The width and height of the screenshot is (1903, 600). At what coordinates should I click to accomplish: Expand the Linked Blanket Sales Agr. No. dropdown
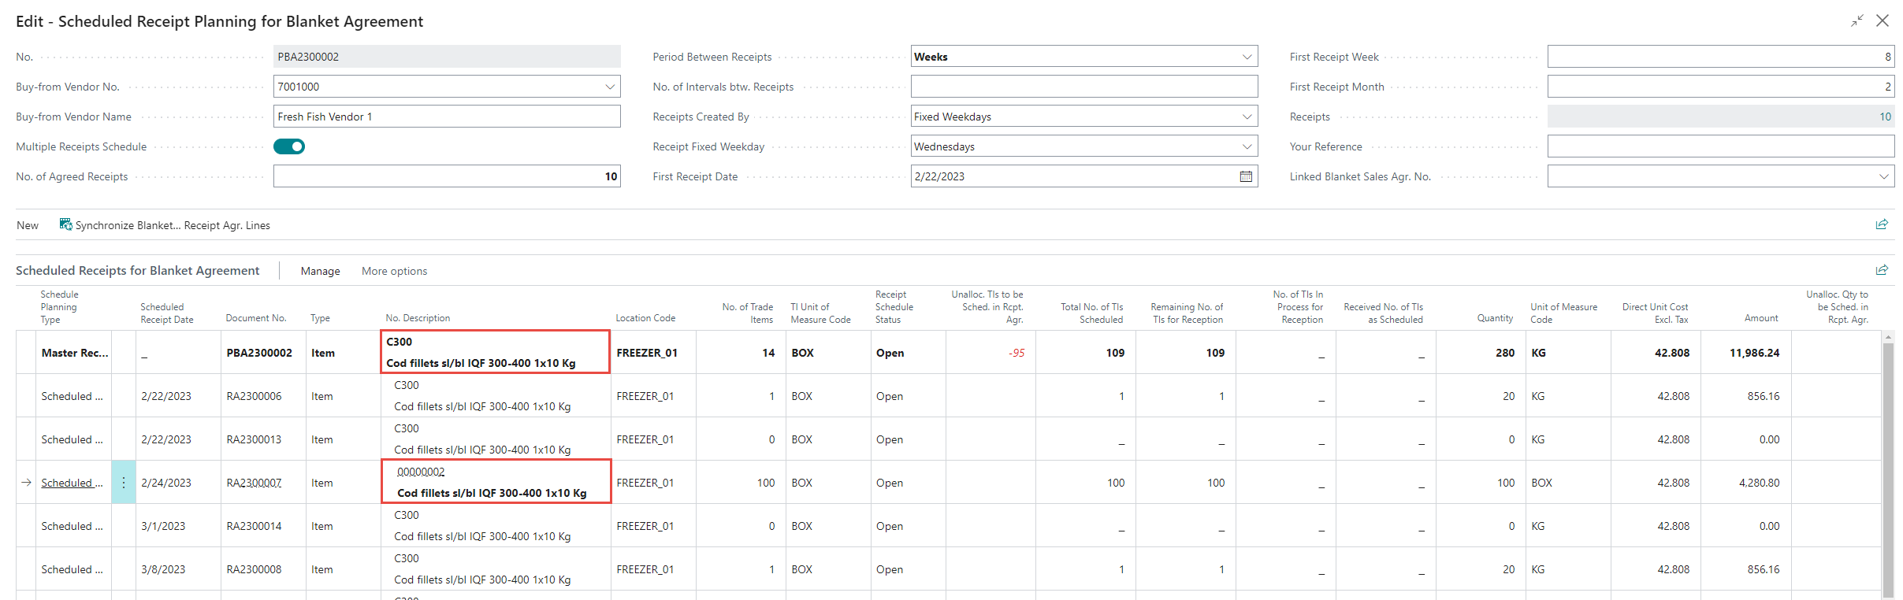coord(1883,176)
